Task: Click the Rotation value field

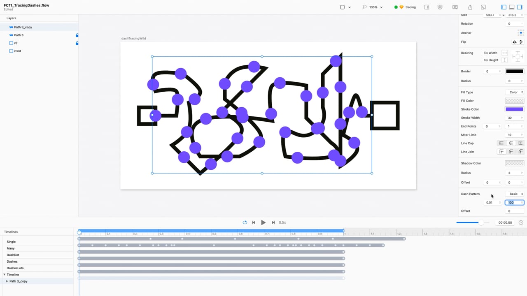Action: click(x=514, y=24)
